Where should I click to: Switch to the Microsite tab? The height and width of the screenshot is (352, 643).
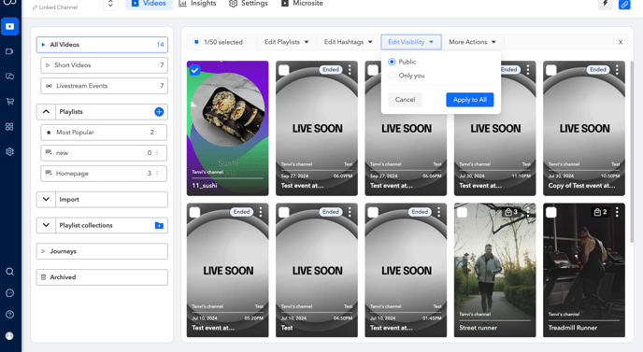click(x=302, y=4)
